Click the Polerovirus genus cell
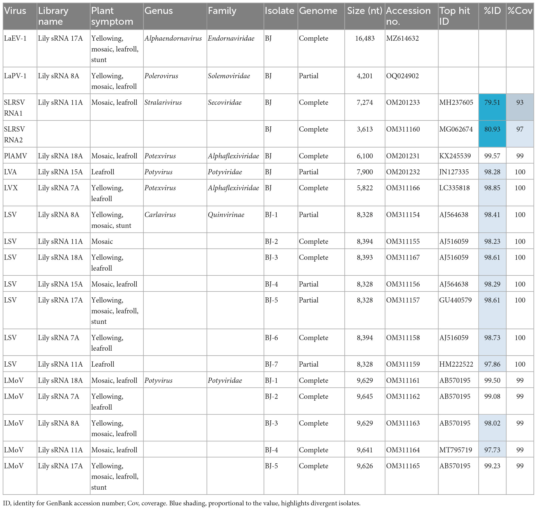This screenshot has height=510, width=537. 175,80
